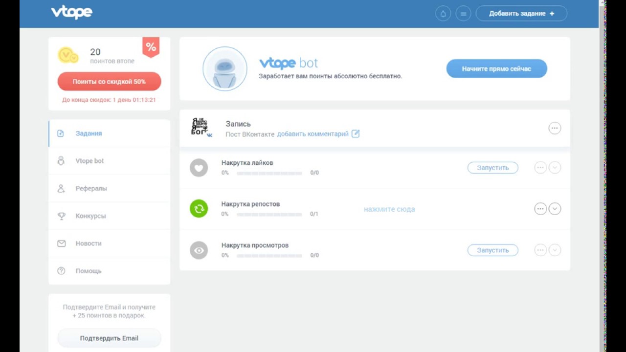Click the Начните прямо сейчас button

496,69
